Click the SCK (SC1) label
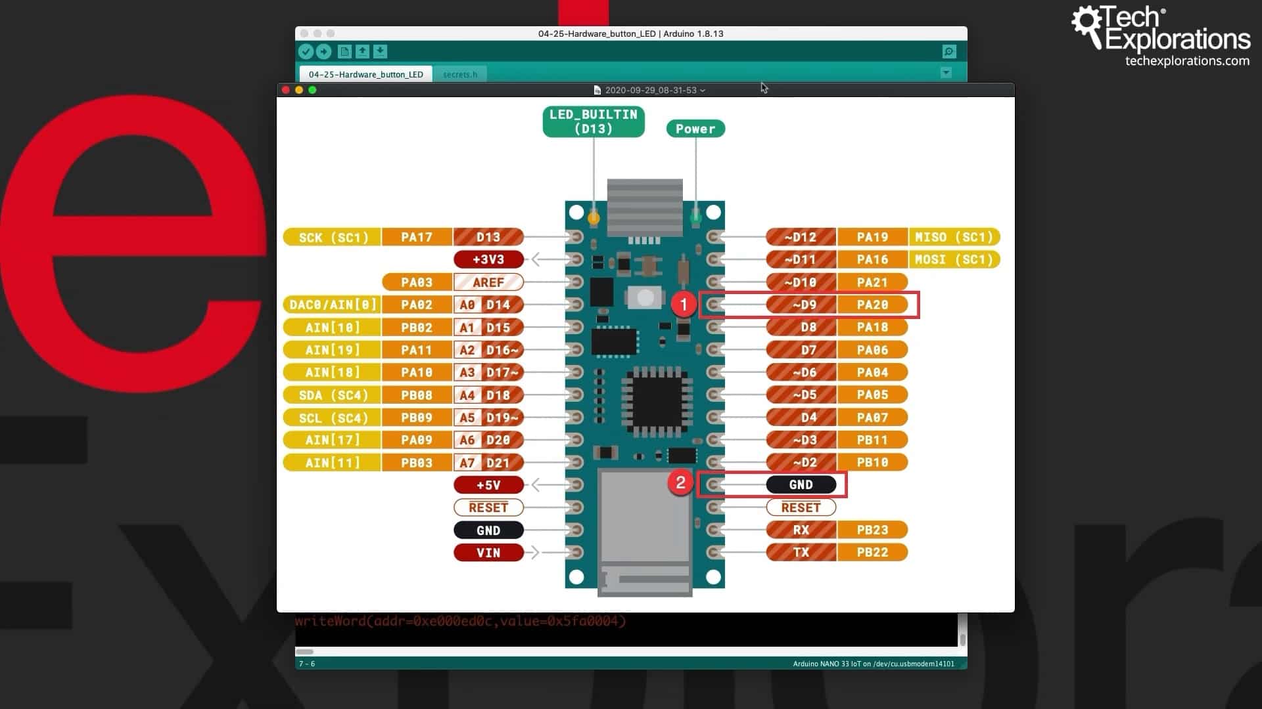The height and width of the screenshot is (709, 1262). (x=332, y=237)
